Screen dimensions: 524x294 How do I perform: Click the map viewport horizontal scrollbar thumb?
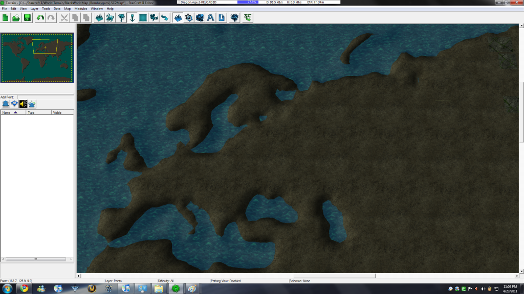click(x=334, y=276)
